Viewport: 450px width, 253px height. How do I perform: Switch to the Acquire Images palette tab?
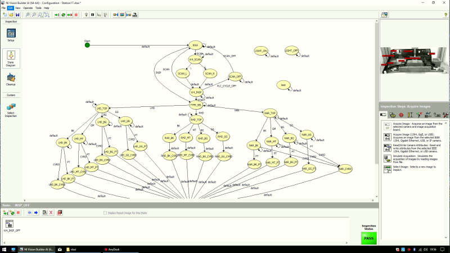point(386,115)
